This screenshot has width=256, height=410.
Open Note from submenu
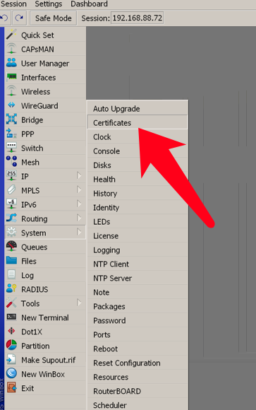pos(138,292)
